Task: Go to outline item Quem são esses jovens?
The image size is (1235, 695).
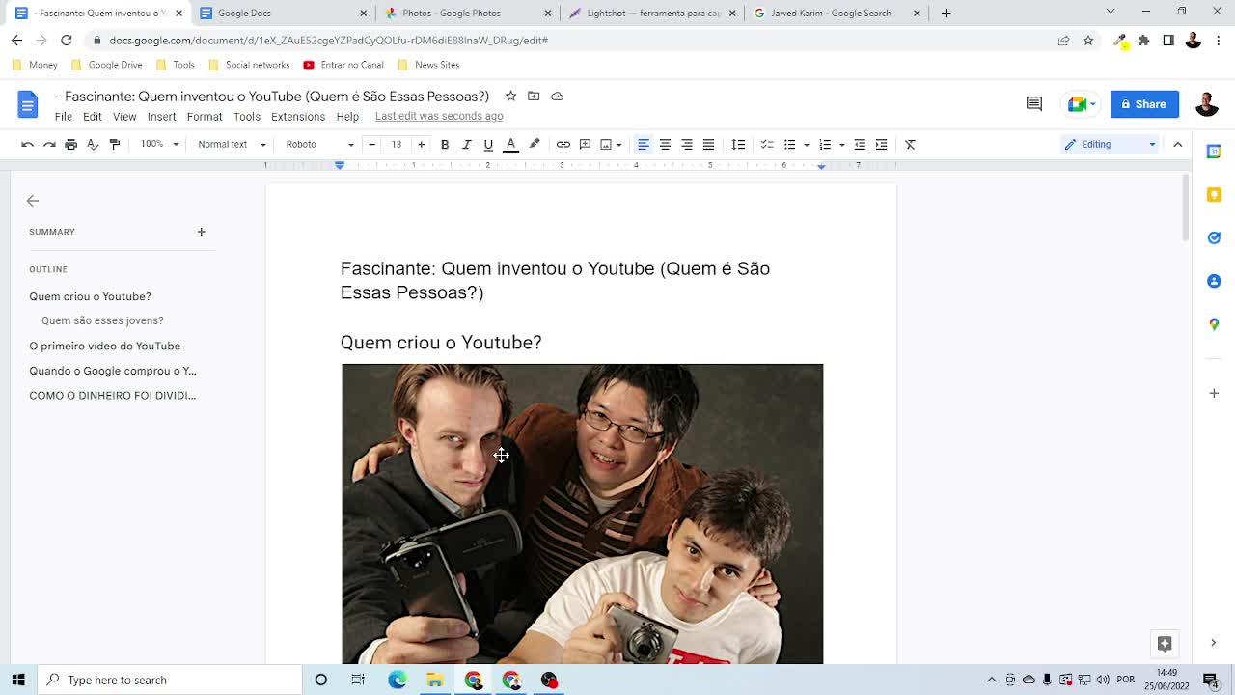Action: pos(102,320)
